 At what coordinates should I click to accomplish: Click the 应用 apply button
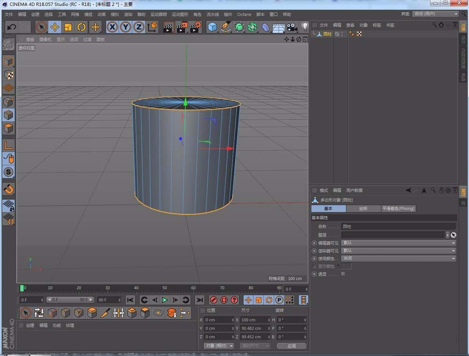[291, 346]
